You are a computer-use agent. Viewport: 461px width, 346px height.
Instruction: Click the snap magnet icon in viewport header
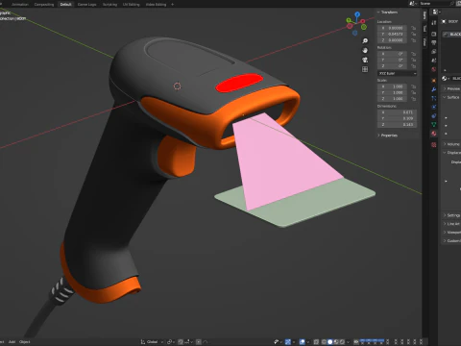tap(181, 342)
